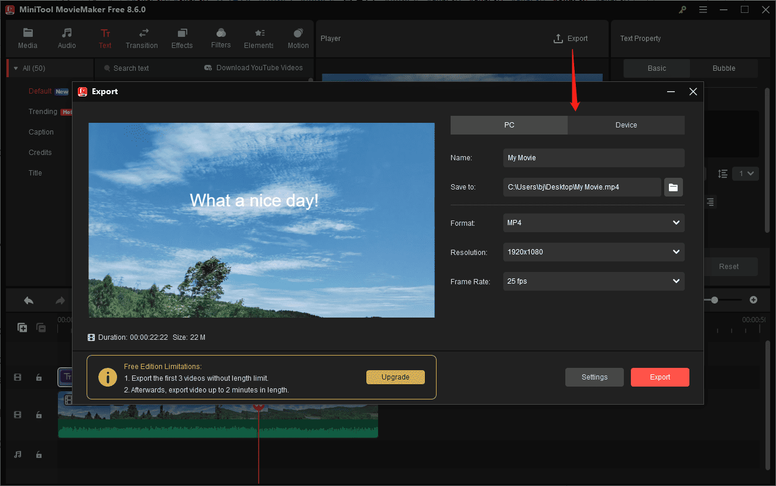Lock the video track in timeline
Screen dimensions: 776x486
coord(39,415)
